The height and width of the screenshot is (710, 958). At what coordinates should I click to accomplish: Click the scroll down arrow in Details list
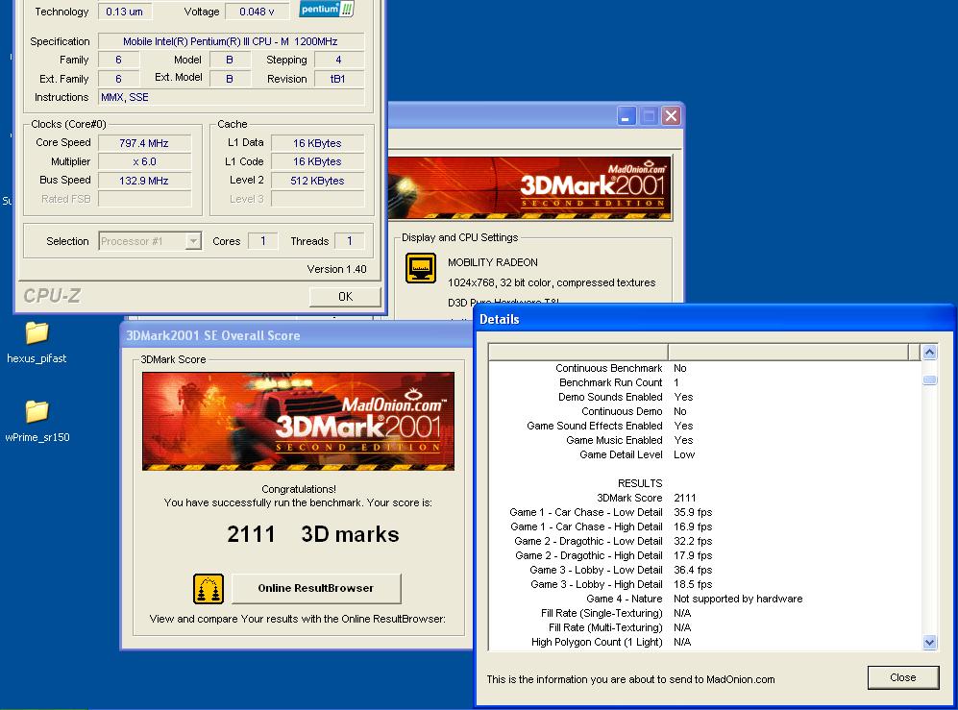pos(930,642)
